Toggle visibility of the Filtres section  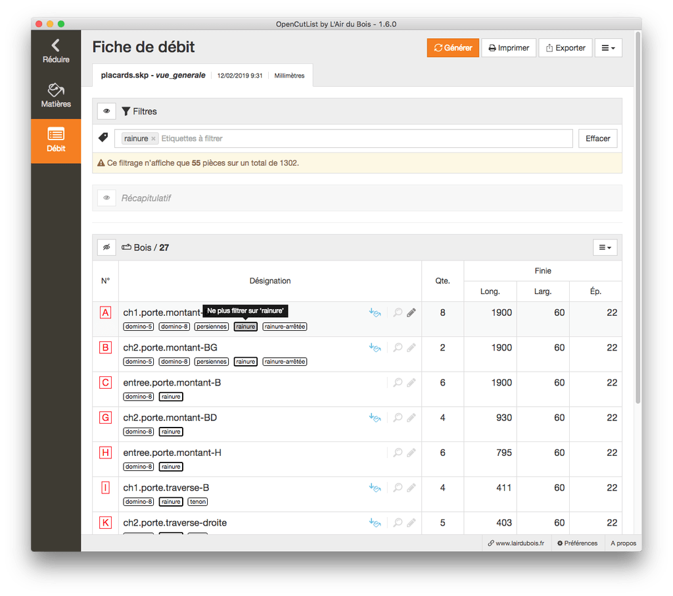point(106,111)
